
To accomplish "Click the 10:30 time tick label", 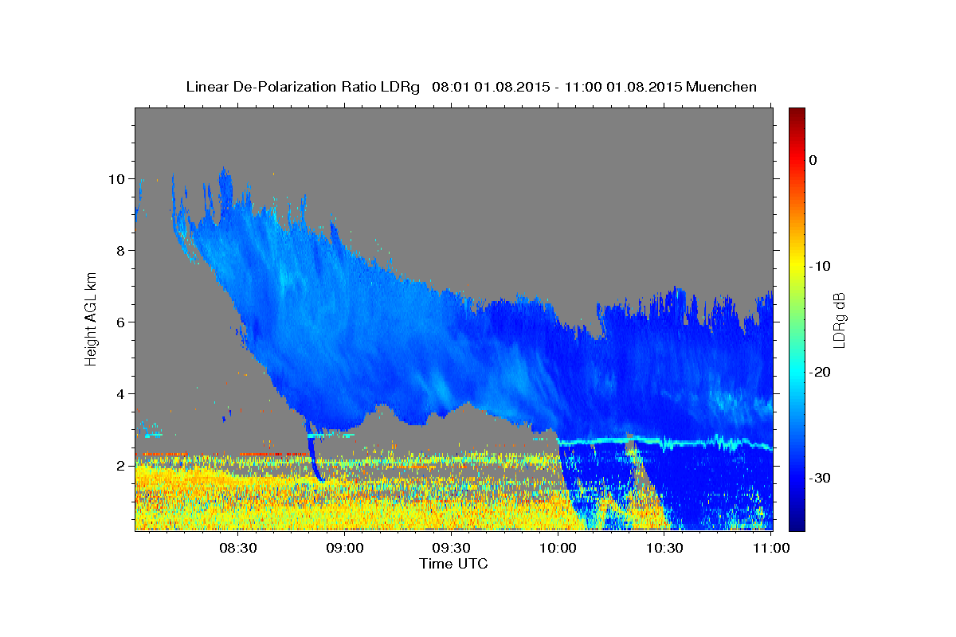I will coord(664,548).
